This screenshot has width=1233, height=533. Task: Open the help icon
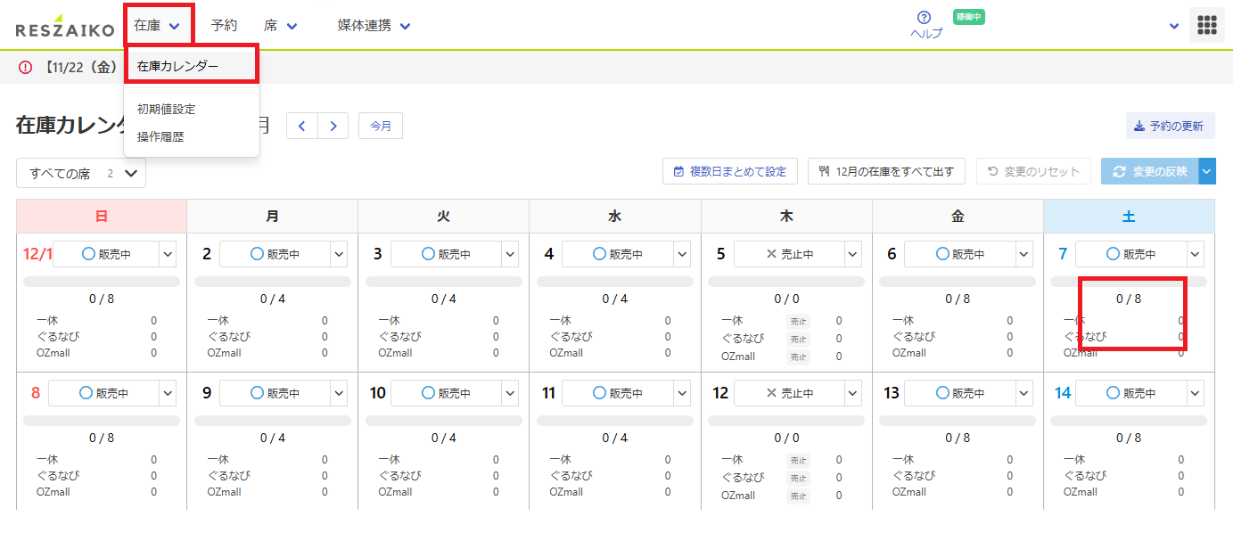point(924,18)
